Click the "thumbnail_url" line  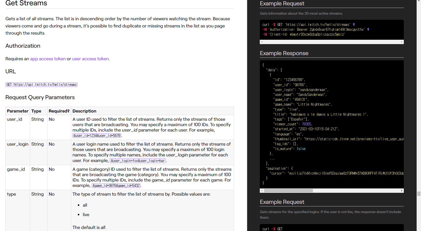coord(338,139)
